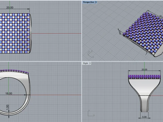Click the world axes icon in Right viewport

tap(91, 113)
